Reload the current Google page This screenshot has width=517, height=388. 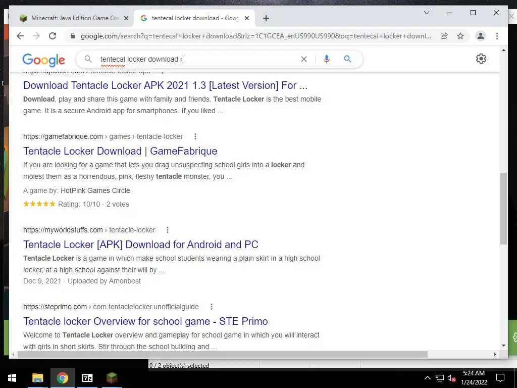pyautogui.click(x=53, y=36)
